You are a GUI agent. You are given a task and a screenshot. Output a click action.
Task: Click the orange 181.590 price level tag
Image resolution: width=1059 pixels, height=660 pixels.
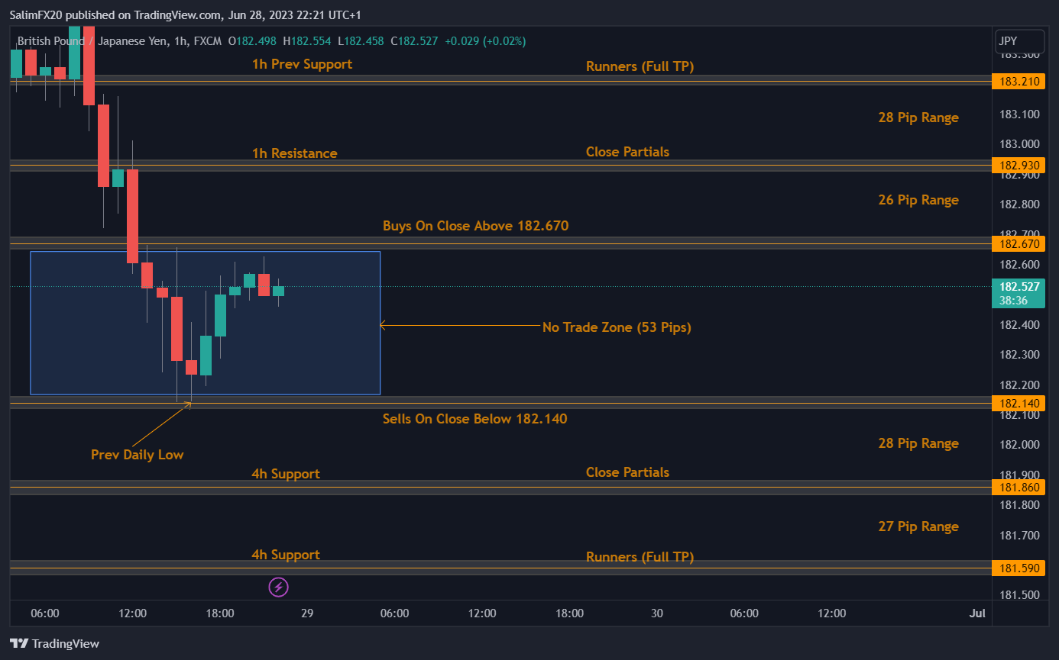click(1019, 568)
